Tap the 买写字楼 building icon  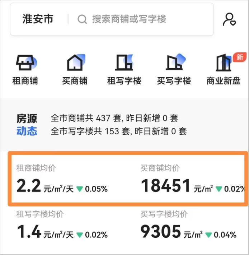(175, 62)
